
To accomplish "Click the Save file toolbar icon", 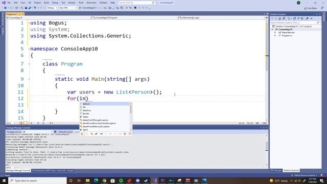I will [x=26, y=8].
